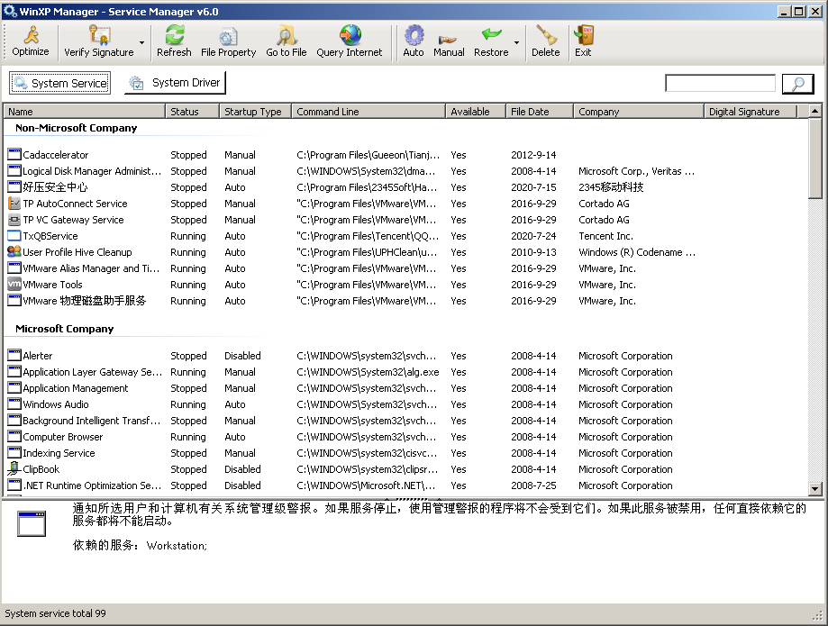The width and height of the screenshot is (828, 626).
Task: Set service startup to Manual
Action: tap(449, 41)
